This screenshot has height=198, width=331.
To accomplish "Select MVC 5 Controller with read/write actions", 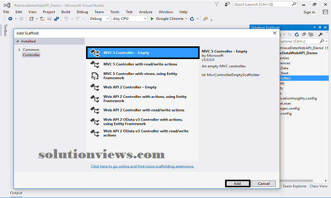I will (143, 64).
